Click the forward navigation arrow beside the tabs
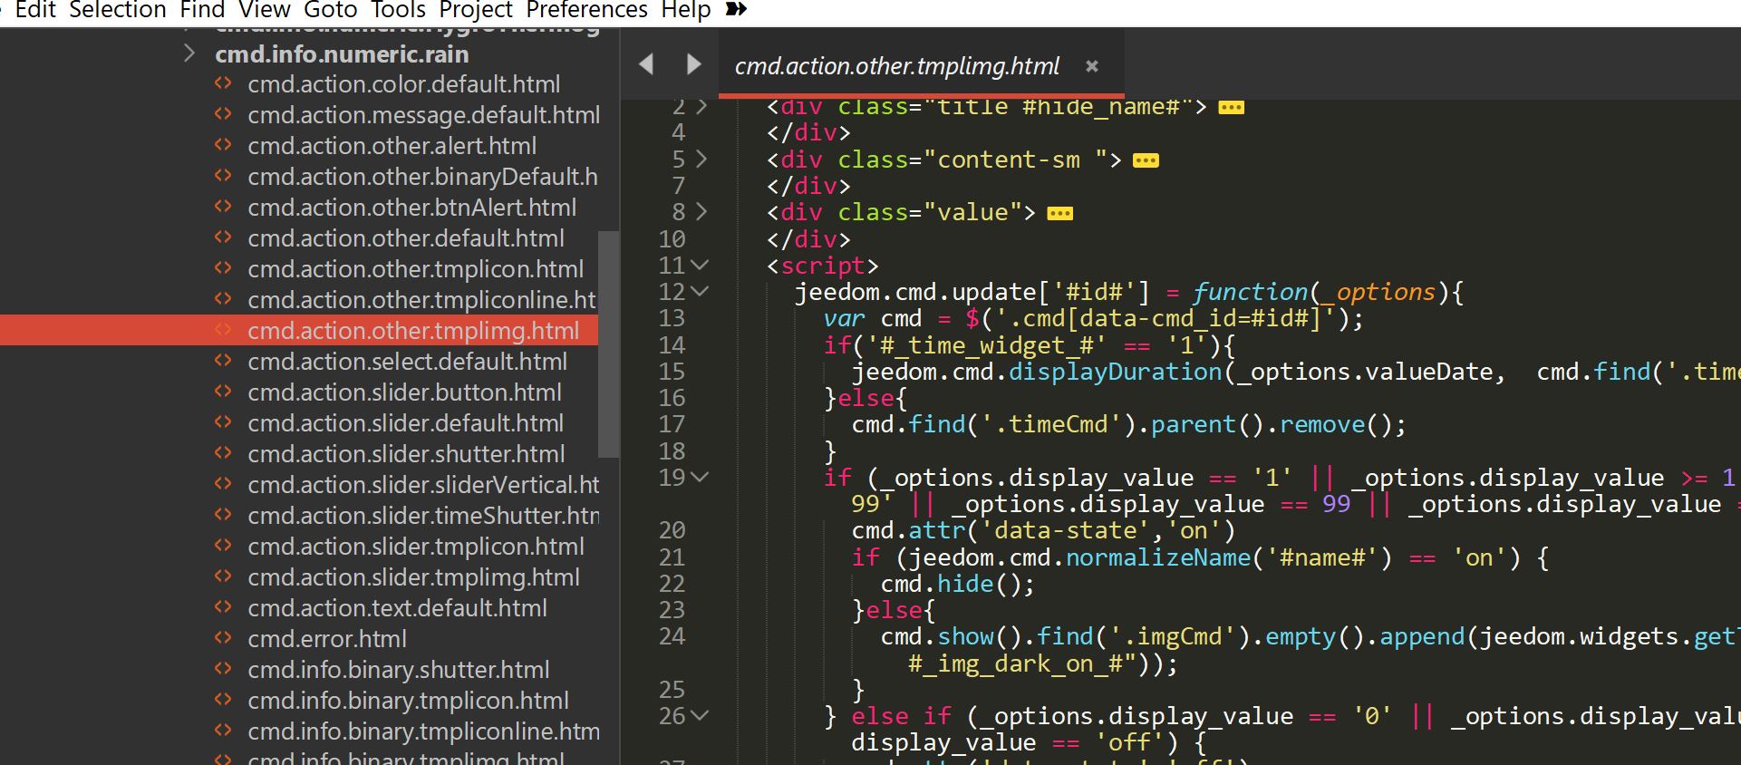This screenshot has height=765, width=1741. point(693,64)
